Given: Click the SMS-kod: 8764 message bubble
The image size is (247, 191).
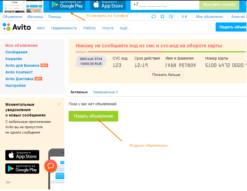Looking at the screenshot, I should click(x=91, y=61).
